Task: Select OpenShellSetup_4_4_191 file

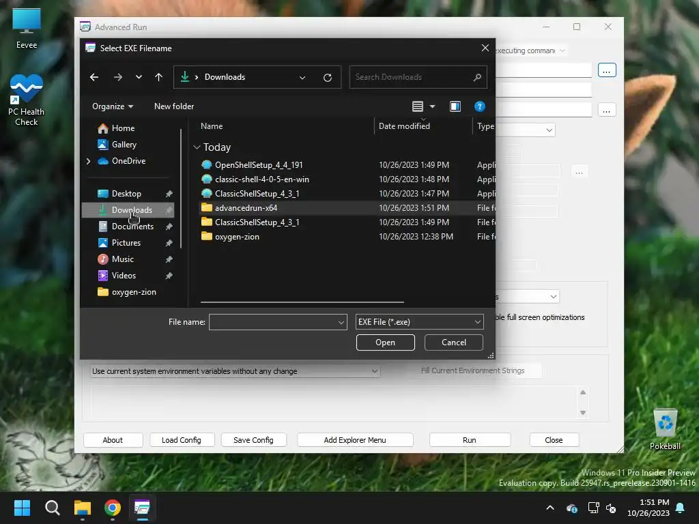Action: click(x=259, y=165)
